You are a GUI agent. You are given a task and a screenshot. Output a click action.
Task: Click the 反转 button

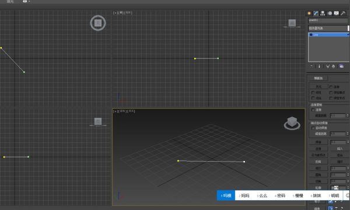[318, 162]
